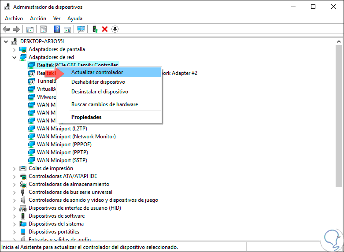Viewport: 344px width, 252px height.
Task: Click the Forward arrow in the toolbar
Action: (x=16, y=29)
